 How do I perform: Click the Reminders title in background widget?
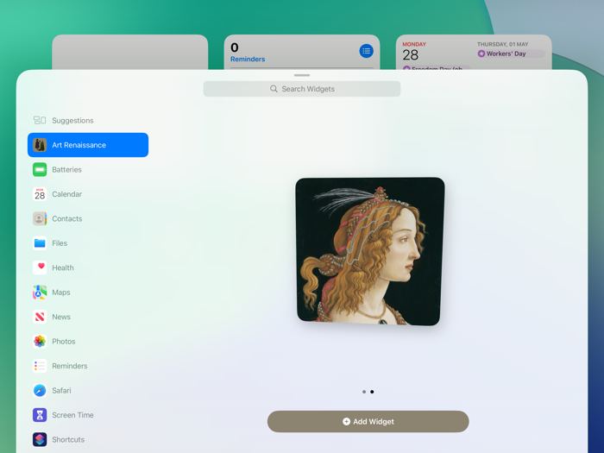point(248,59)
